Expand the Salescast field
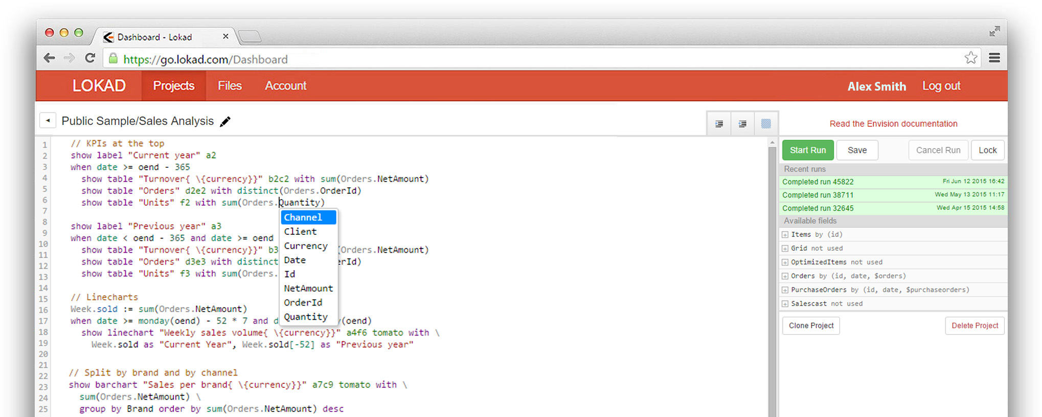 point(785,304)
